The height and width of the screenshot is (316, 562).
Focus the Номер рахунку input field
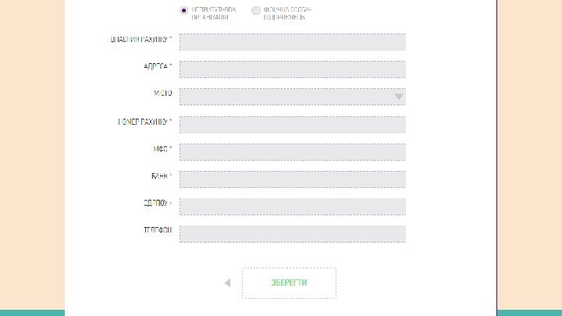click(292, 125)
